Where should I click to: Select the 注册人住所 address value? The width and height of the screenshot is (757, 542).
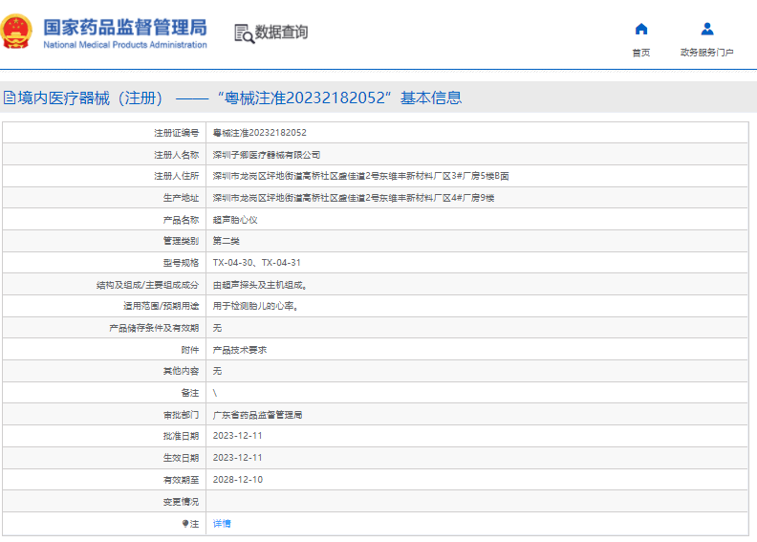point(360,176)
